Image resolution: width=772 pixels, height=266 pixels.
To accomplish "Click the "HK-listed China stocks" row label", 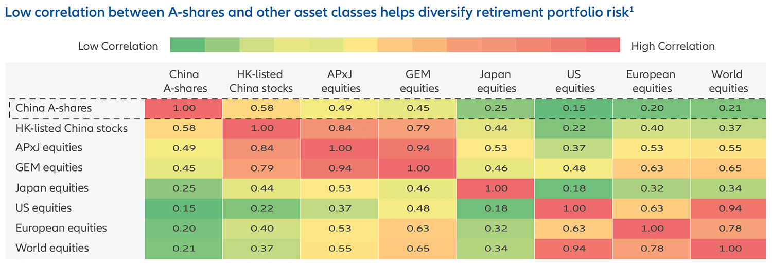I will point(72,128).
